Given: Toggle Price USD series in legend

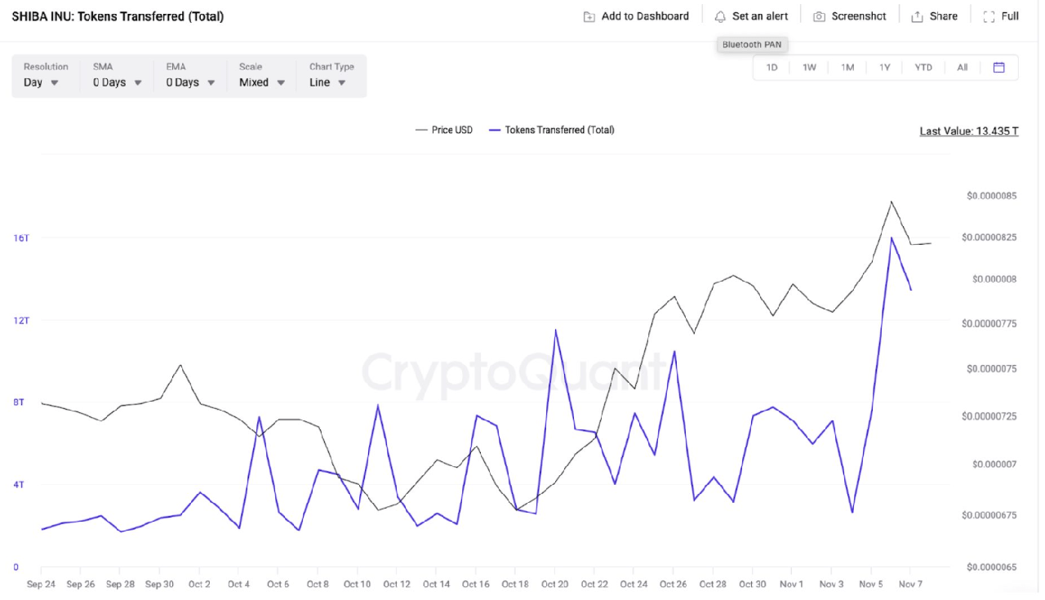Looking at the screenshot, I should point(444,130).
